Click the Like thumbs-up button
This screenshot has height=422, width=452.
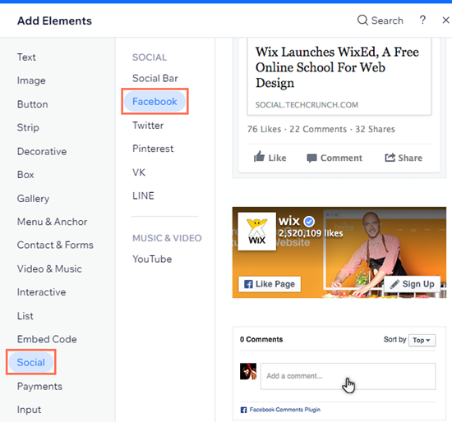pyautogui.click(x=270, y=158)
